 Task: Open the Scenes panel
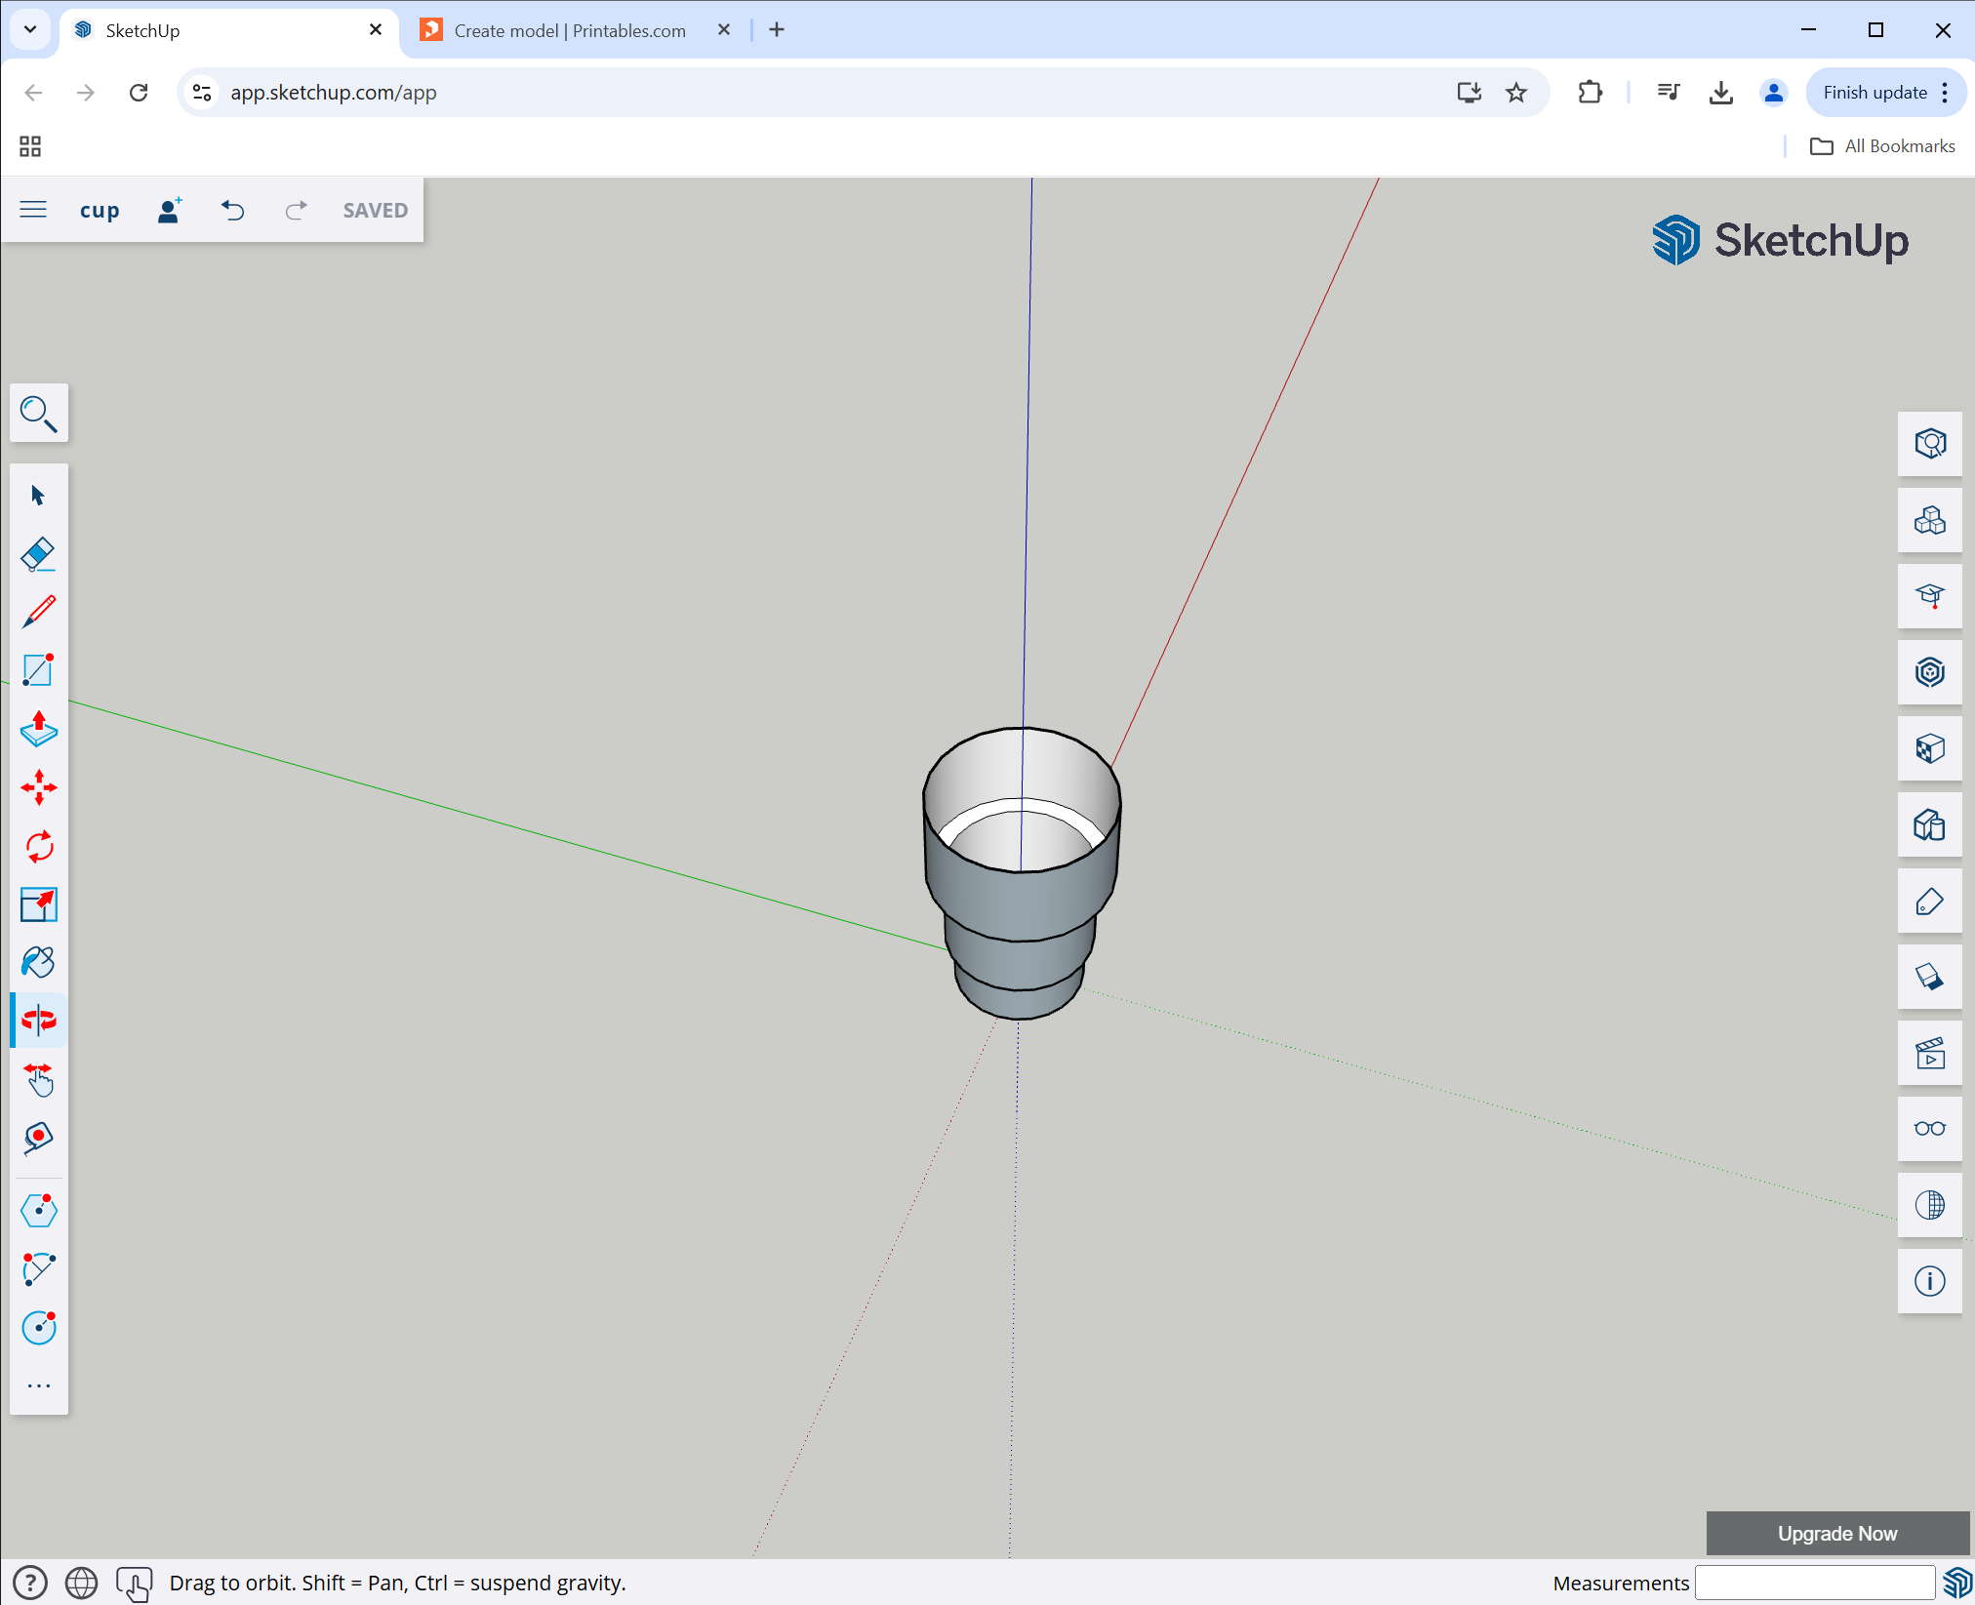click(1929, 1053)
